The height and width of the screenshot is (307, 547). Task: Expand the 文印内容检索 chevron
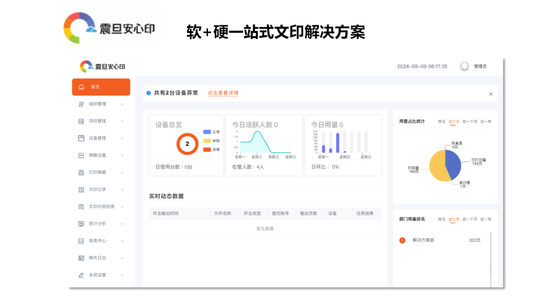click(123, 207)
